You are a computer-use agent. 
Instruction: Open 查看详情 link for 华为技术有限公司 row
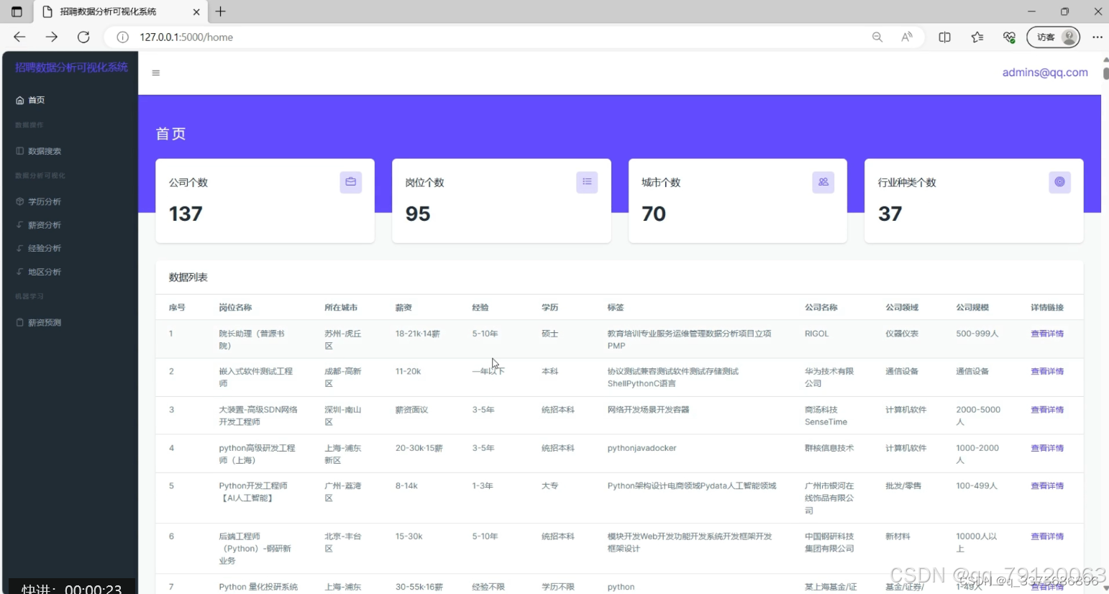[1047, 371]
